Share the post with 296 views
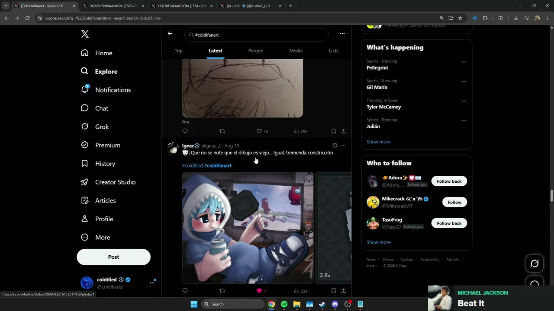The image size is (554, 311). point(343,131)
